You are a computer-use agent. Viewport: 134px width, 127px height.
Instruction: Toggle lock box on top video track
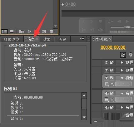point(118,62)
